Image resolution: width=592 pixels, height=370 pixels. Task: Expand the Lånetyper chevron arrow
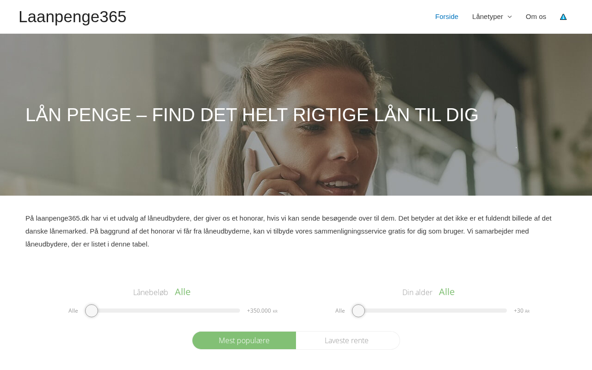click(510, 17)
